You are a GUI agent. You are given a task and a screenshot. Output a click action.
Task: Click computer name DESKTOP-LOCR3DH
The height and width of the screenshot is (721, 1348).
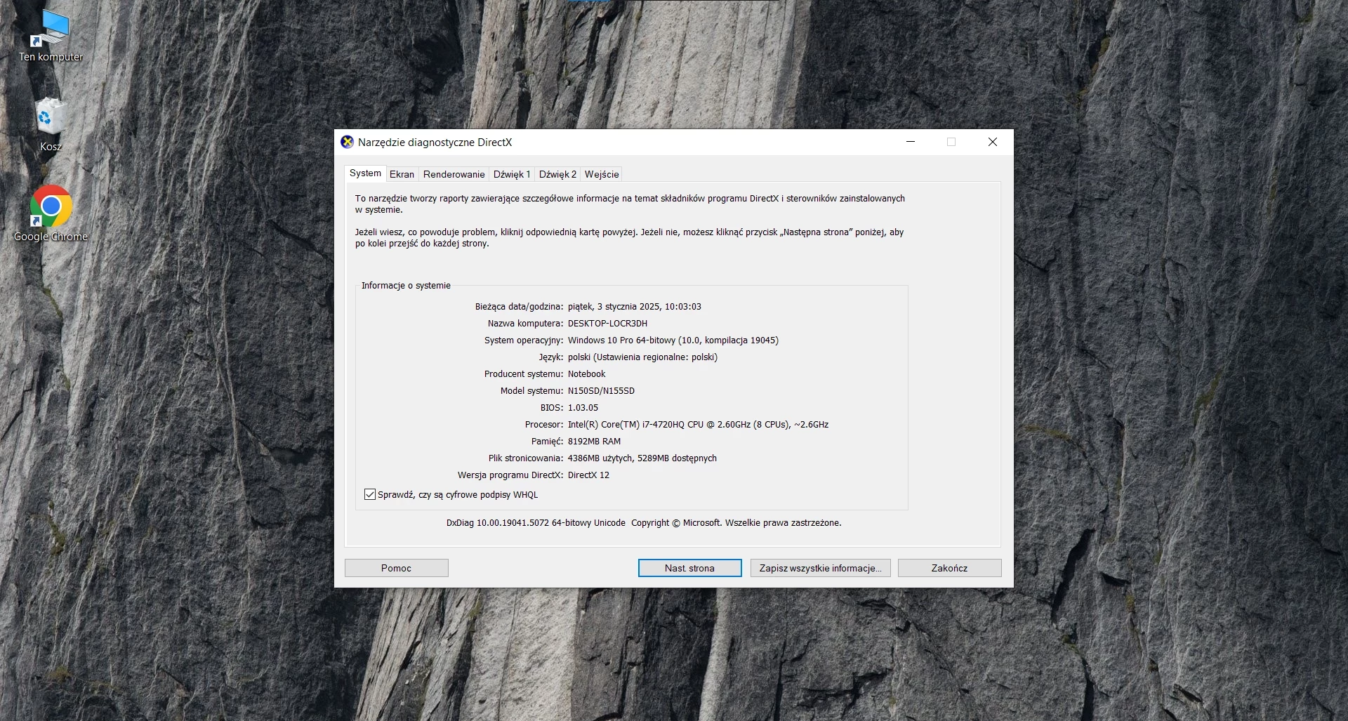tap(607, 324)
